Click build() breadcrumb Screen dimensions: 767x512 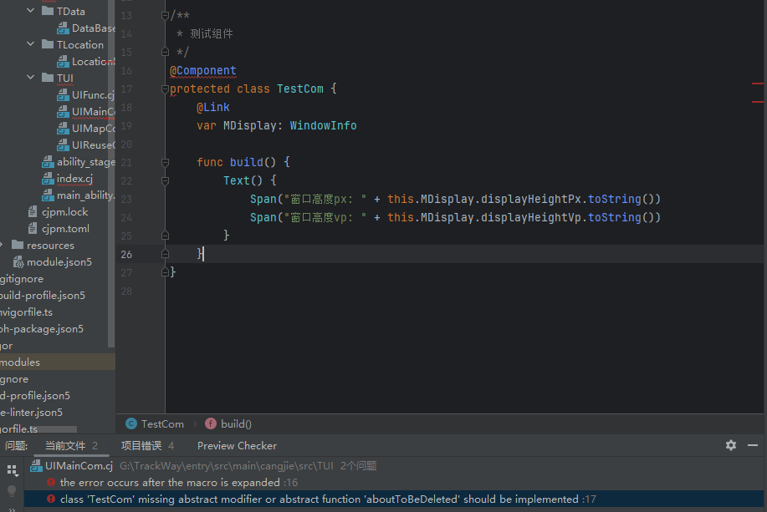click(x=236, y=424)
